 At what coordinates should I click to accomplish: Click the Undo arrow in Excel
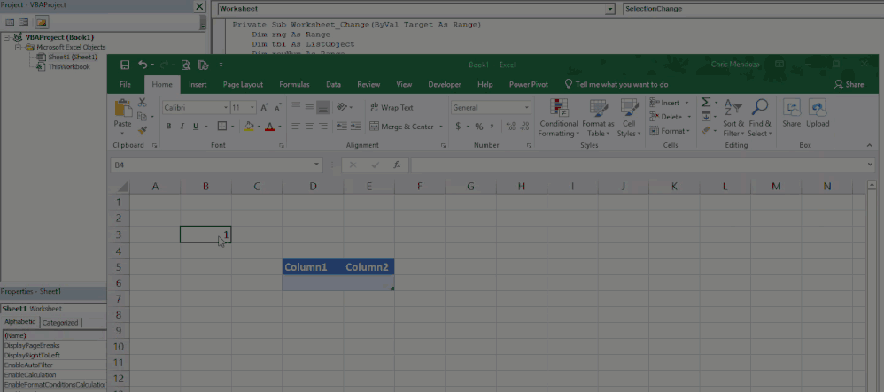[143, 65]
